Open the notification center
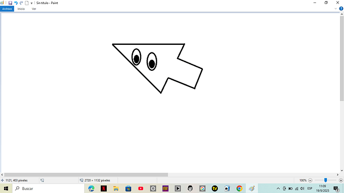 coord(336,189)
